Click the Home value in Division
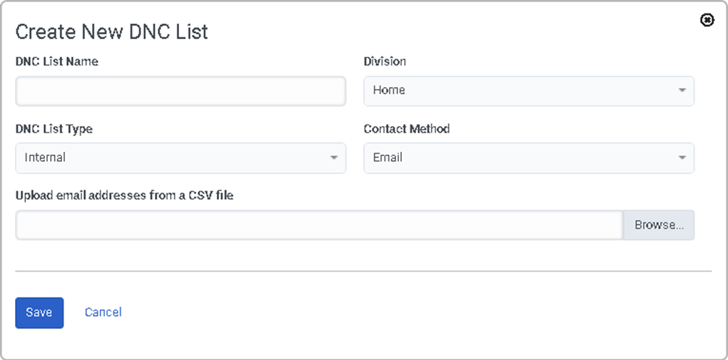Screen dimensions: 728x360 pos(389,91)
